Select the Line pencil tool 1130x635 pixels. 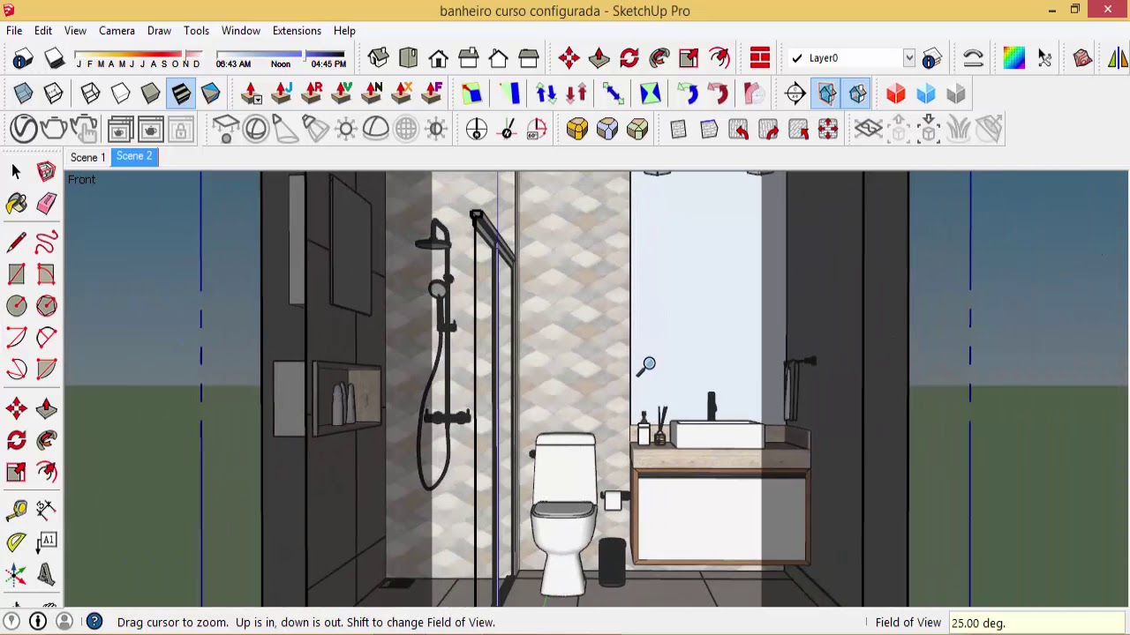pyautogui.click(x=16, y=242)
